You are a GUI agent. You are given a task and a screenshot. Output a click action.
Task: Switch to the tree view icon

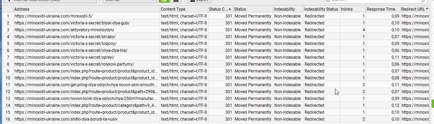176,1
